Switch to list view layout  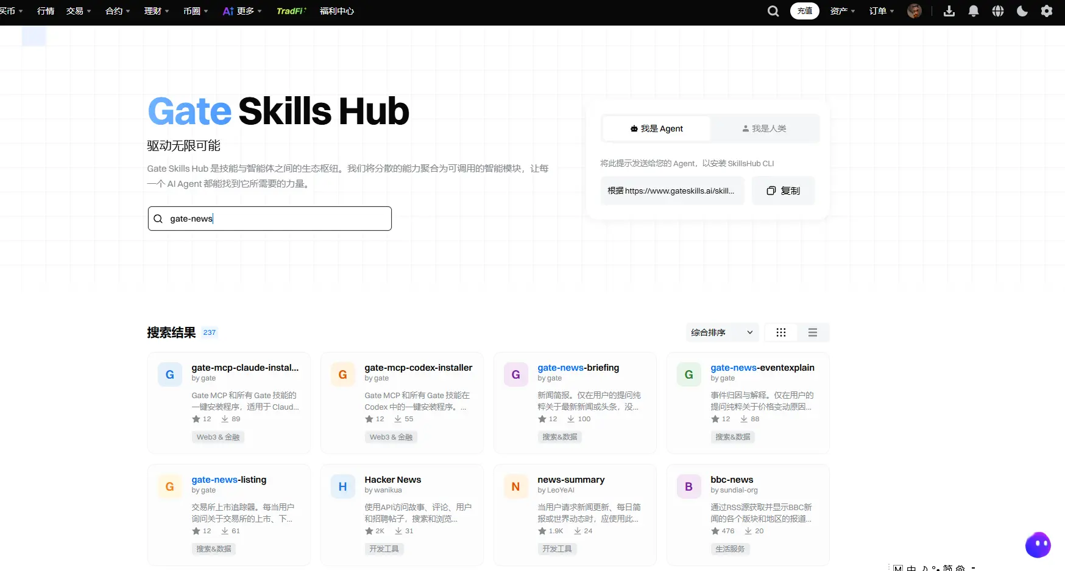(813, 332)
